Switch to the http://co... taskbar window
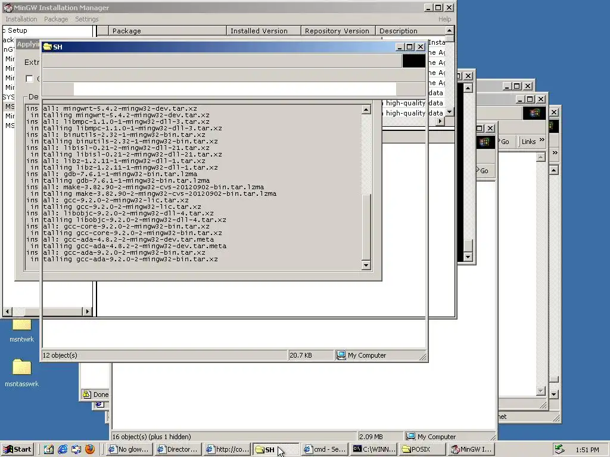Image resolution: width=610 pixels, height=457 pixels. pos(227,449)
